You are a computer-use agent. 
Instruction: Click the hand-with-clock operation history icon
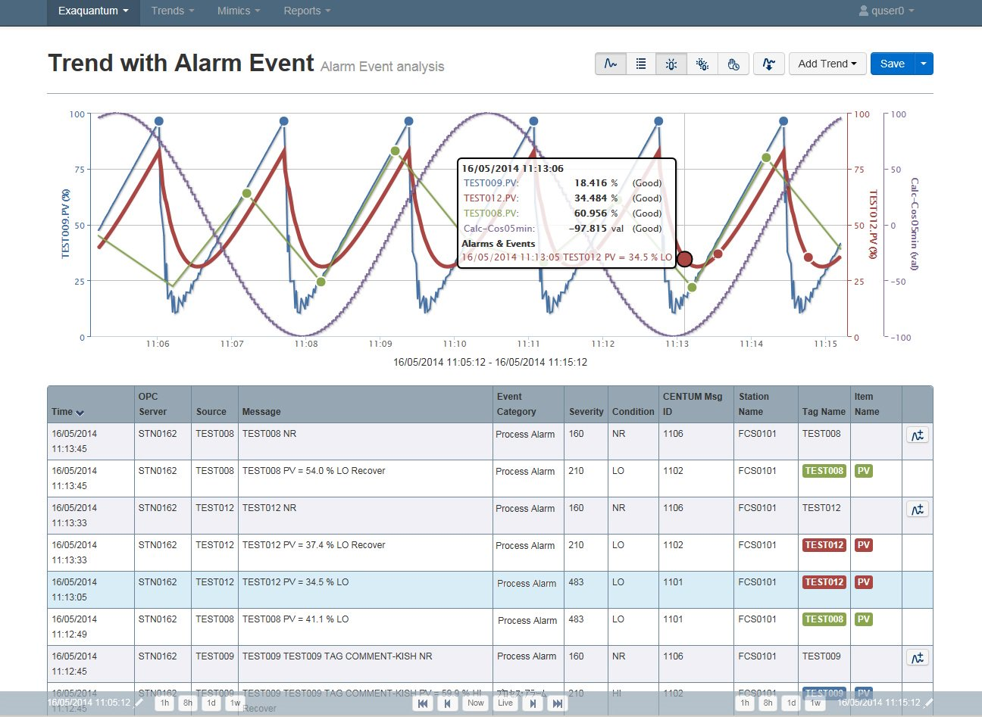click(x=733, y=64)
